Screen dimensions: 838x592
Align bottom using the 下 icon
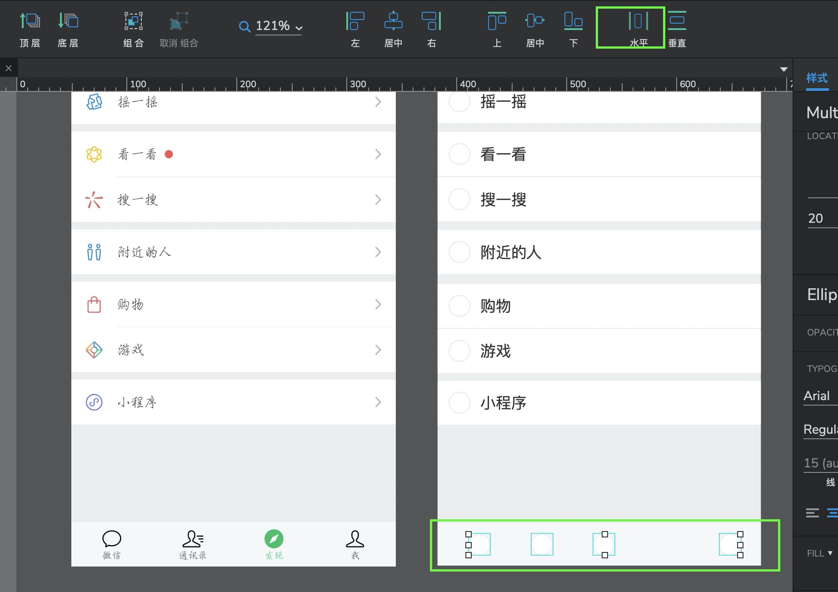pos(573,21)
